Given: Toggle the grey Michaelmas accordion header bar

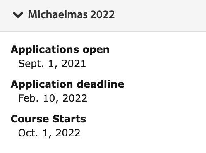Looking at the screenshot, I should tap(103, 16).
